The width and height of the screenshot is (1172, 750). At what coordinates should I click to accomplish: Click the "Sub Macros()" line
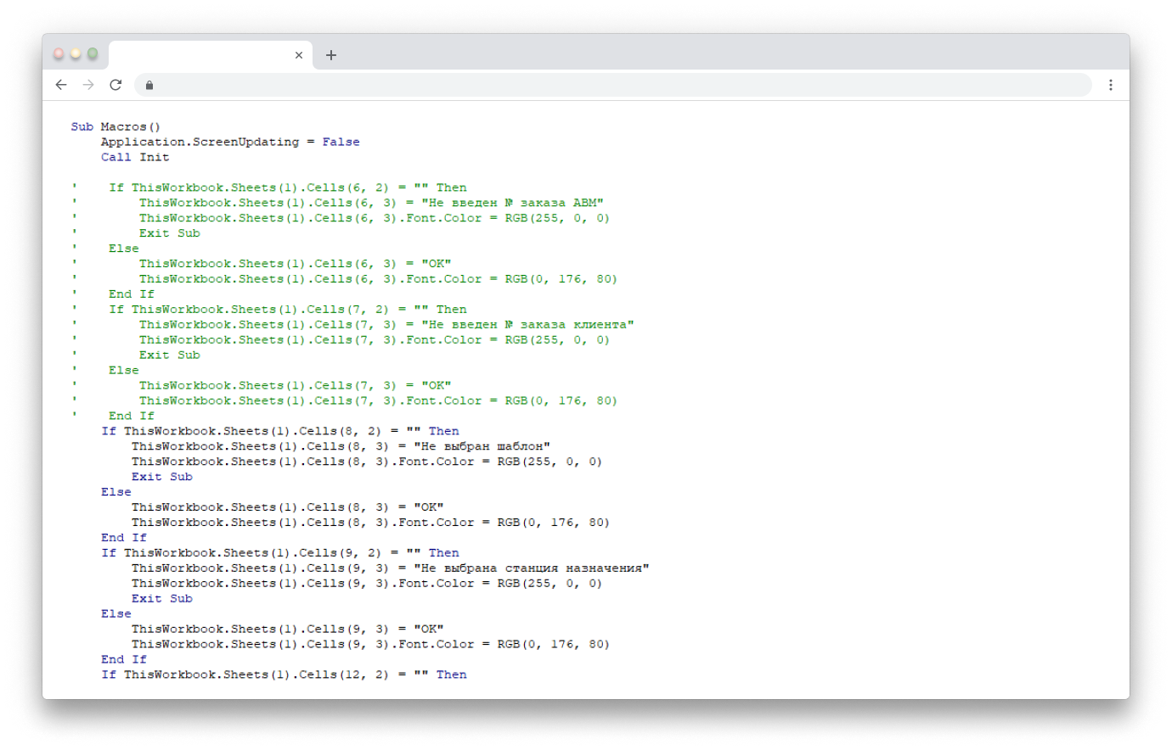coord(116,126)
